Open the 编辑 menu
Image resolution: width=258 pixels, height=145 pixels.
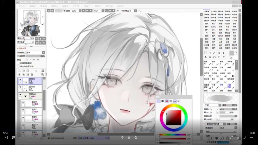tap(33, 6)
